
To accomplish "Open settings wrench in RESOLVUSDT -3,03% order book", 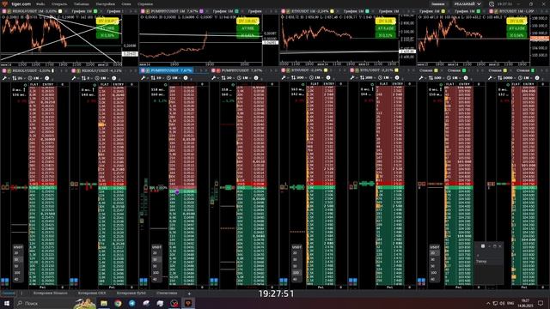I will (4, 78).
